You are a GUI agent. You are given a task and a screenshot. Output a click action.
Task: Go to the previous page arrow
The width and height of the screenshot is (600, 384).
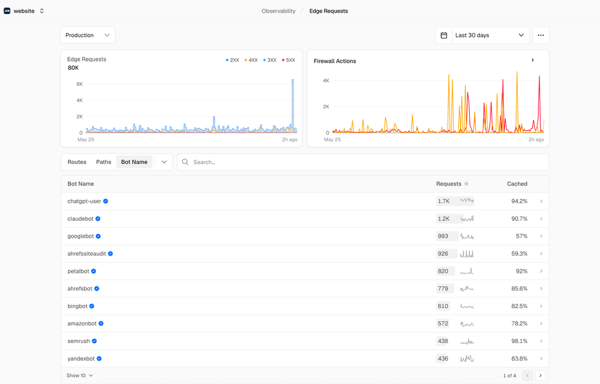[527, 376]
